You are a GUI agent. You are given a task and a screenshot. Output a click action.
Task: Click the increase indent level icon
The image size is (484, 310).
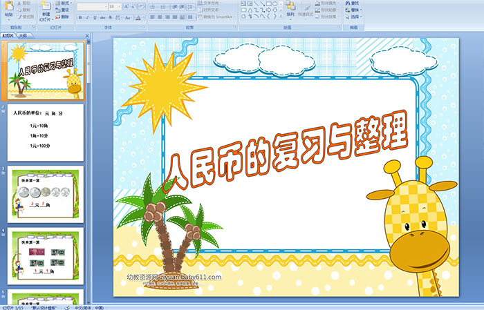pyautogui.click(x=183, y=7)
